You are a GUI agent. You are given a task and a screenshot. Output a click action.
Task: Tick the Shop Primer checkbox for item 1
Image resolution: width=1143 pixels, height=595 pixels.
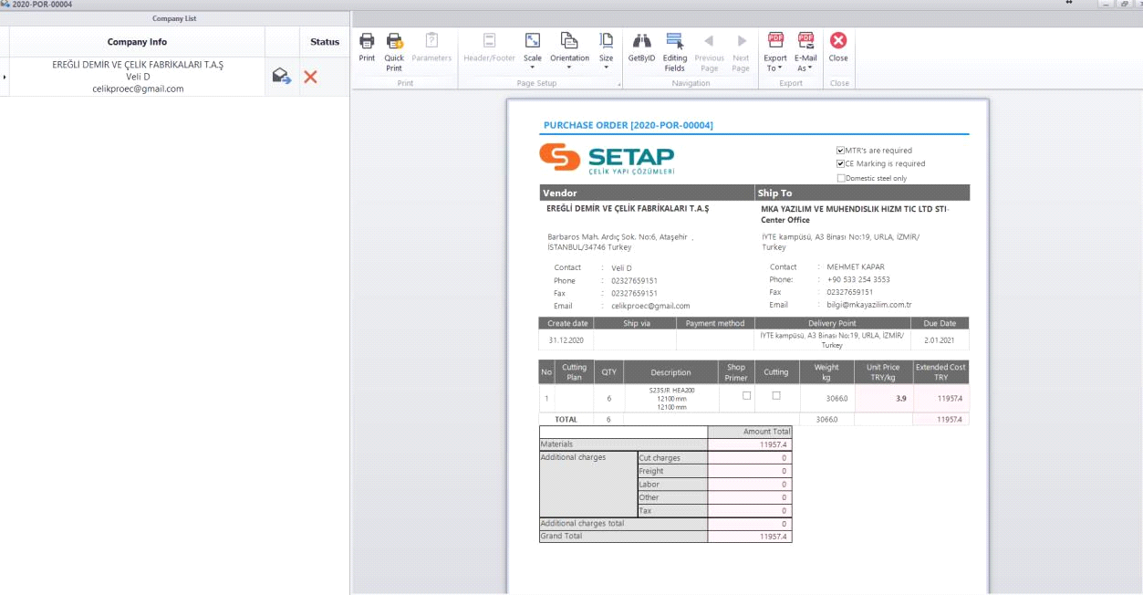[746, 395]
